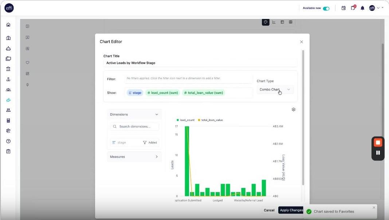Open the settings gear in the sidebar
The image size is (389, 220).
[x=8, y=131]
